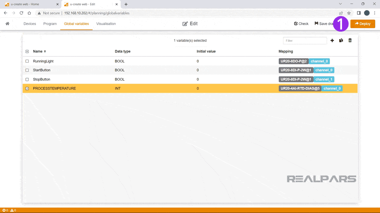This screenshot has width=380, height=213.
Task: Click the browser back arrow
Action: pyautogui.click(x=6, y=13)
